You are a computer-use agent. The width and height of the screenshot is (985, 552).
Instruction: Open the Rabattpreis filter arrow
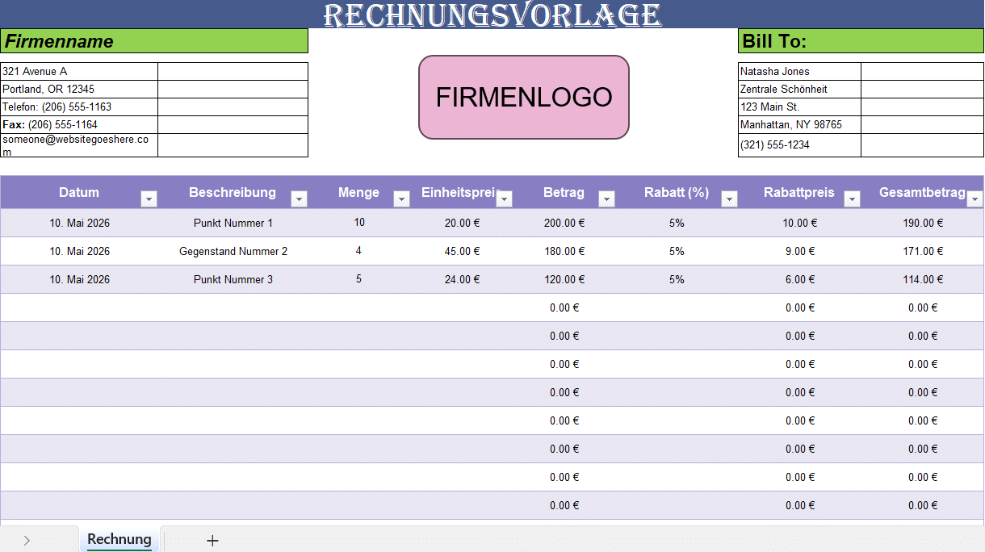[x=852, y=197]
